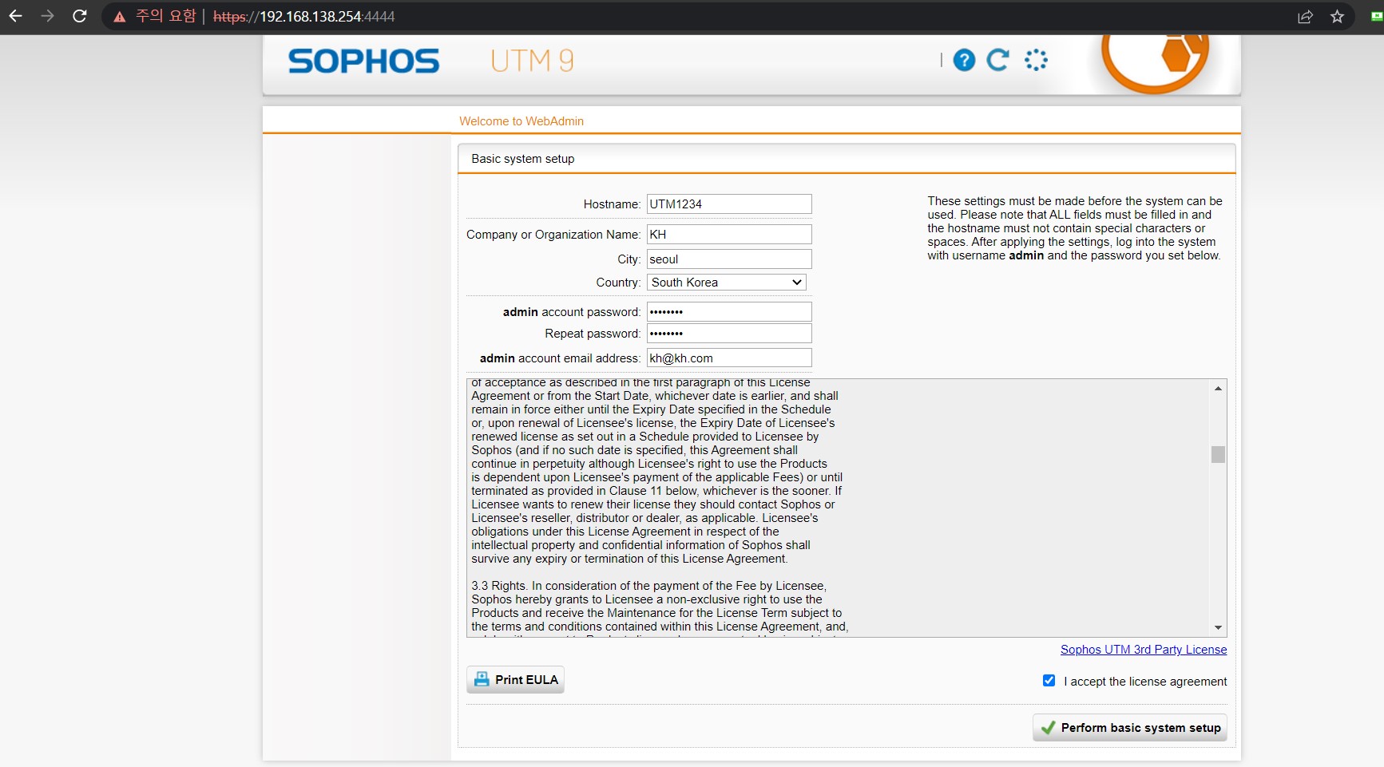The image size is (1384, 767).
Task: Click the browser forward arrow
Action: (47, 16)
